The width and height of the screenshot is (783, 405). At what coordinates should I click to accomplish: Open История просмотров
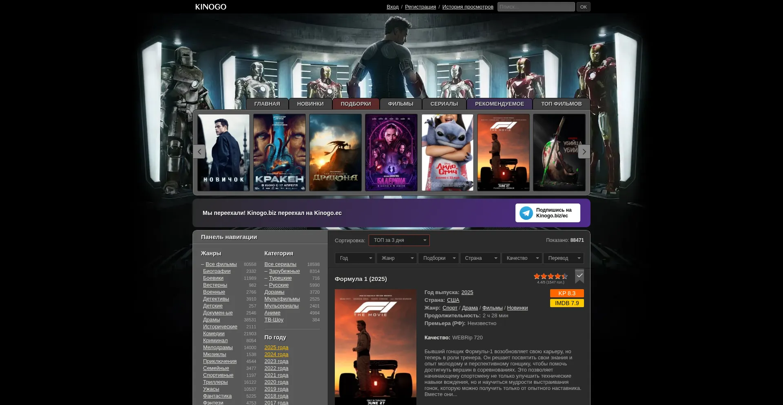tap(468, 7)
